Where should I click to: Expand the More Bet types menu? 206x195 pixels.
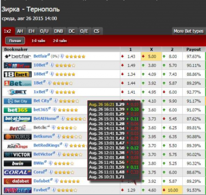pyautogui.click(x=188, y=31)
